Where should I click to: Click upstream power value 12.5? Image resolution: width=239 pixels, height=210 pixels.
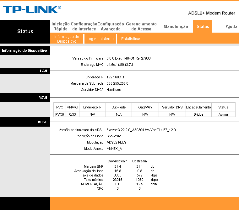point(140,184)
